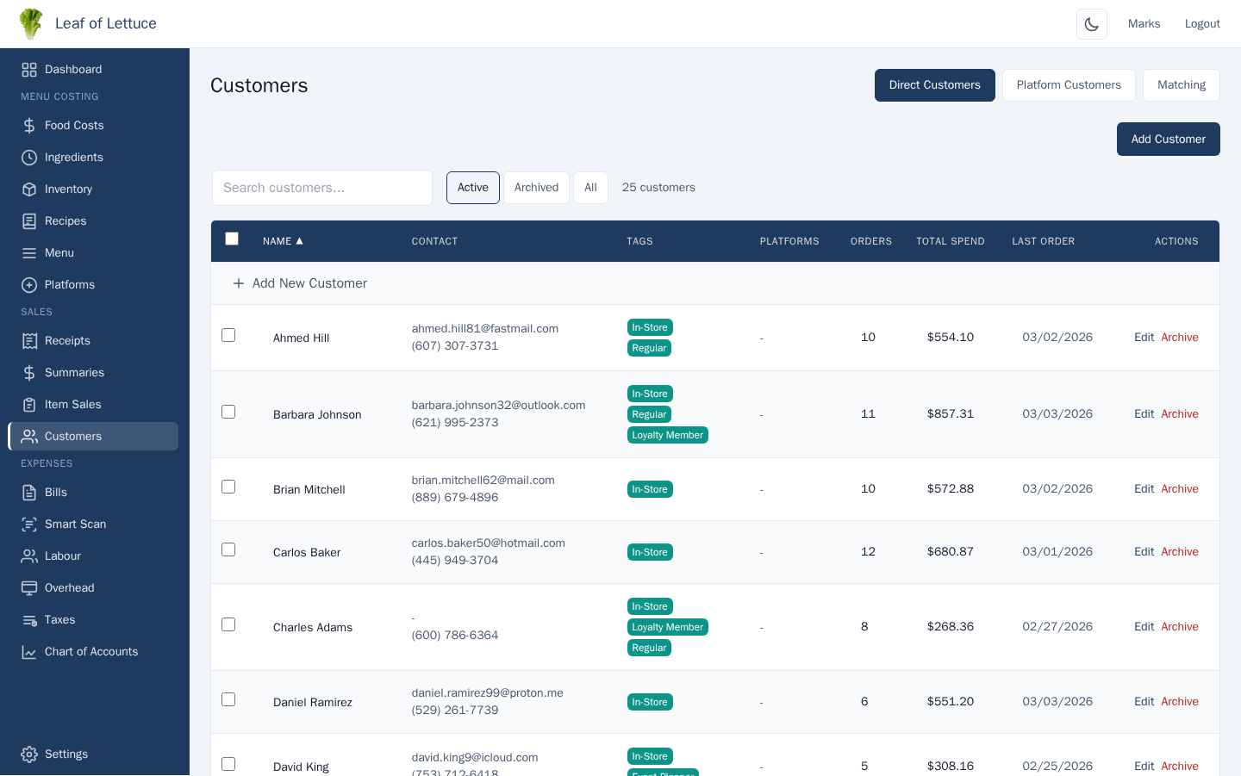
Task: Focus the Search customers input field
Action: 321,188
